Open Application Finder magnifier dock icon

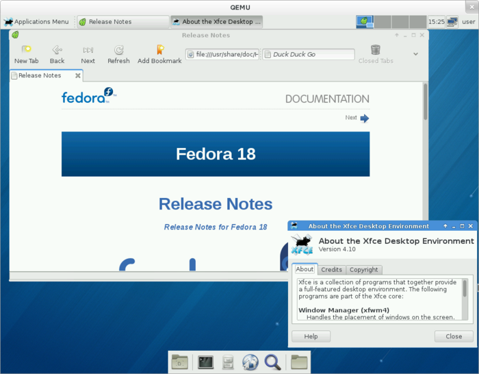(272, 362)
